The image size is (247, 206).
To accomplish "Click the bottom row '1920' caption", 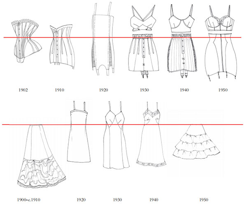I will click(81, 200).
